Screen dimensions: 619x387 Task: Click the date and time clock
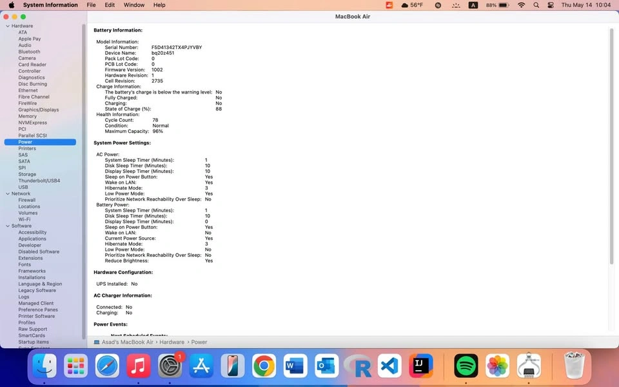coord(586,5)
